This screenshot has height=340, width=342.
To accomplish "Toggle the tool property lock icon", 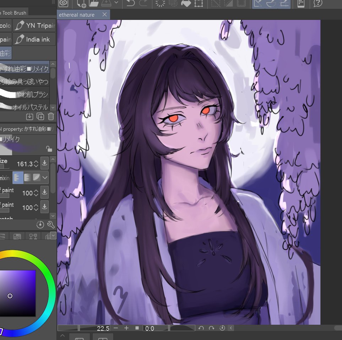I will (x=49, y=149).
